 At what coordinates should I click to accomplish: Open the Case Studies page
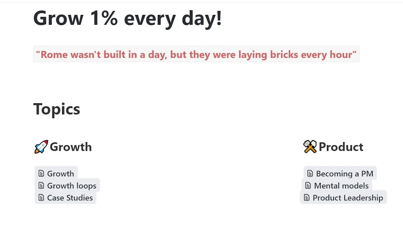70,198
